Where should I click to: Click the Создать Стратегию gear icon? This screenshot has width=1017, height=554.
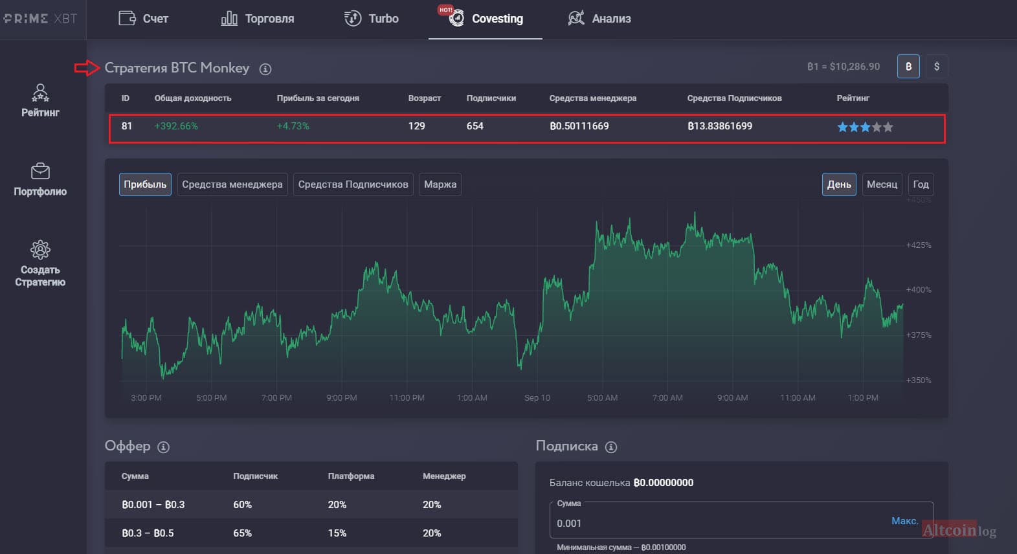[x=40, y=250]
